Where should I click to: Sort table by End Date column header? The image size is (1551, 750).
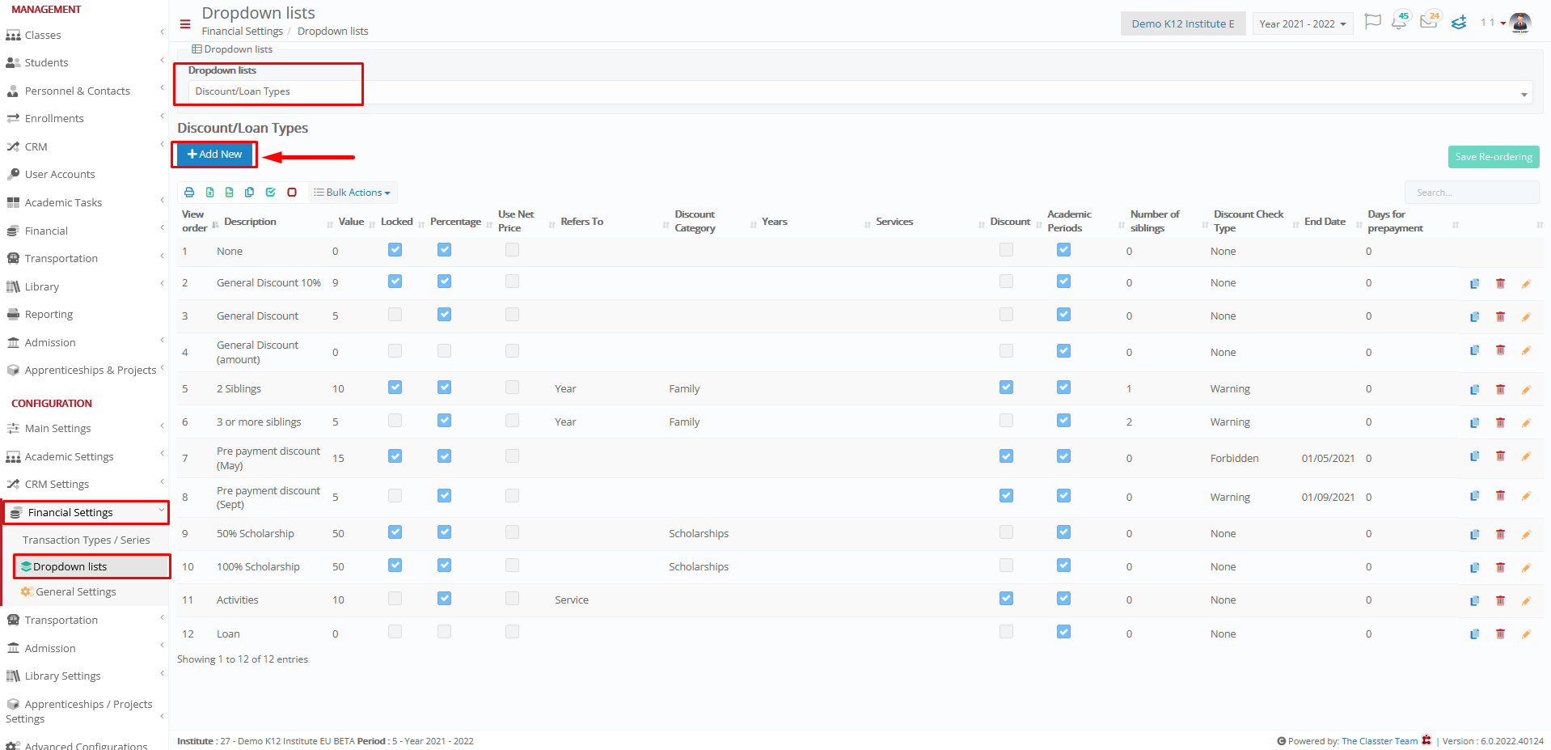pyautogui.click(x=1325, y=222)
